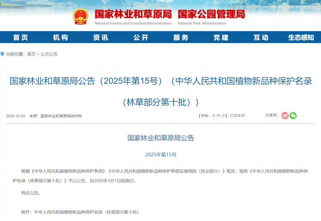Viewport: 321px width, 221px height.
Task: Open the 互动 navigation item
Action: [261, 38]
